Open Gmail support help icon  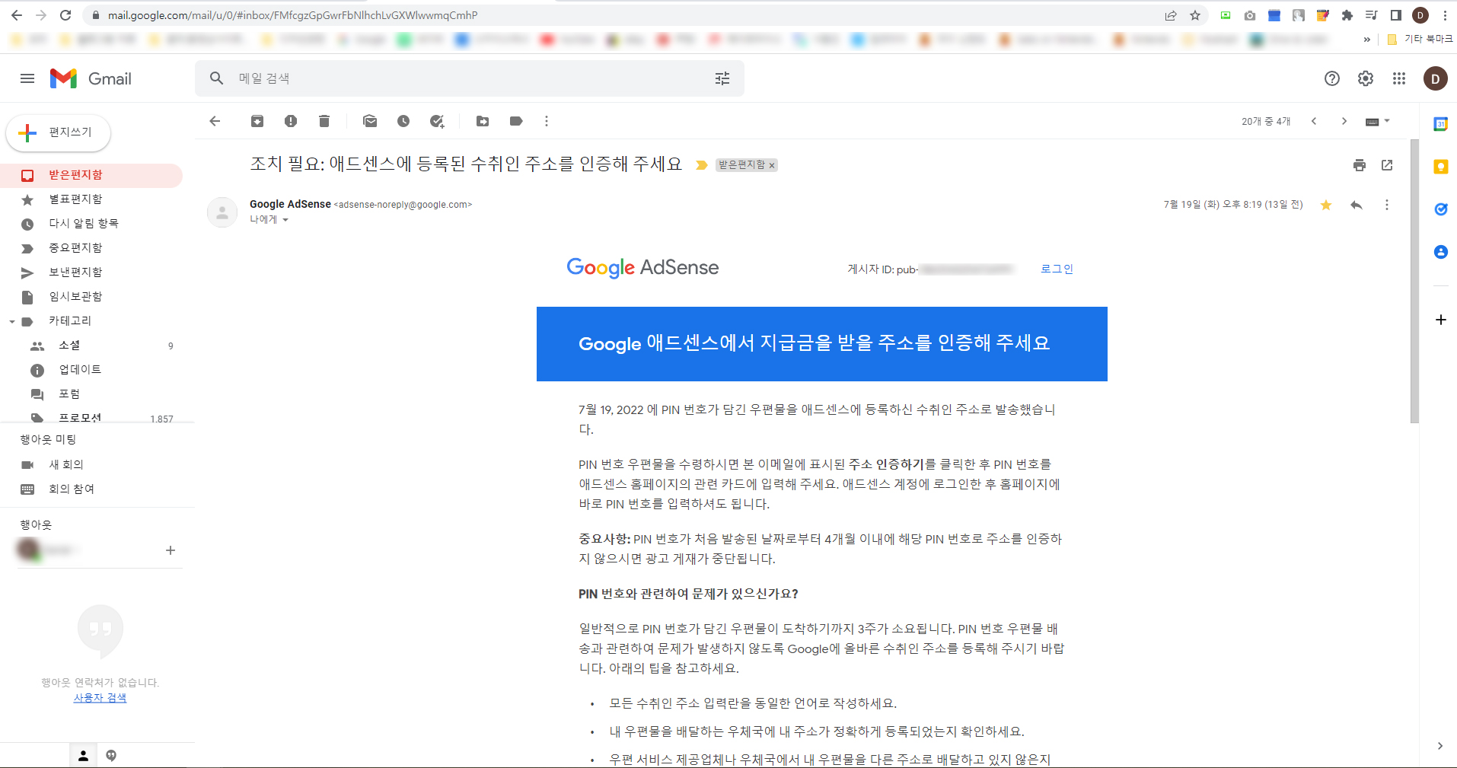(1332, 78)
